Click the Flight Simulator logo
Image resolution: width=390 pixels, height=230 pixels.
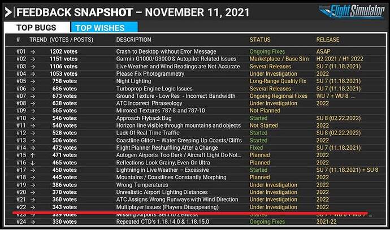(x=352, y=11)
